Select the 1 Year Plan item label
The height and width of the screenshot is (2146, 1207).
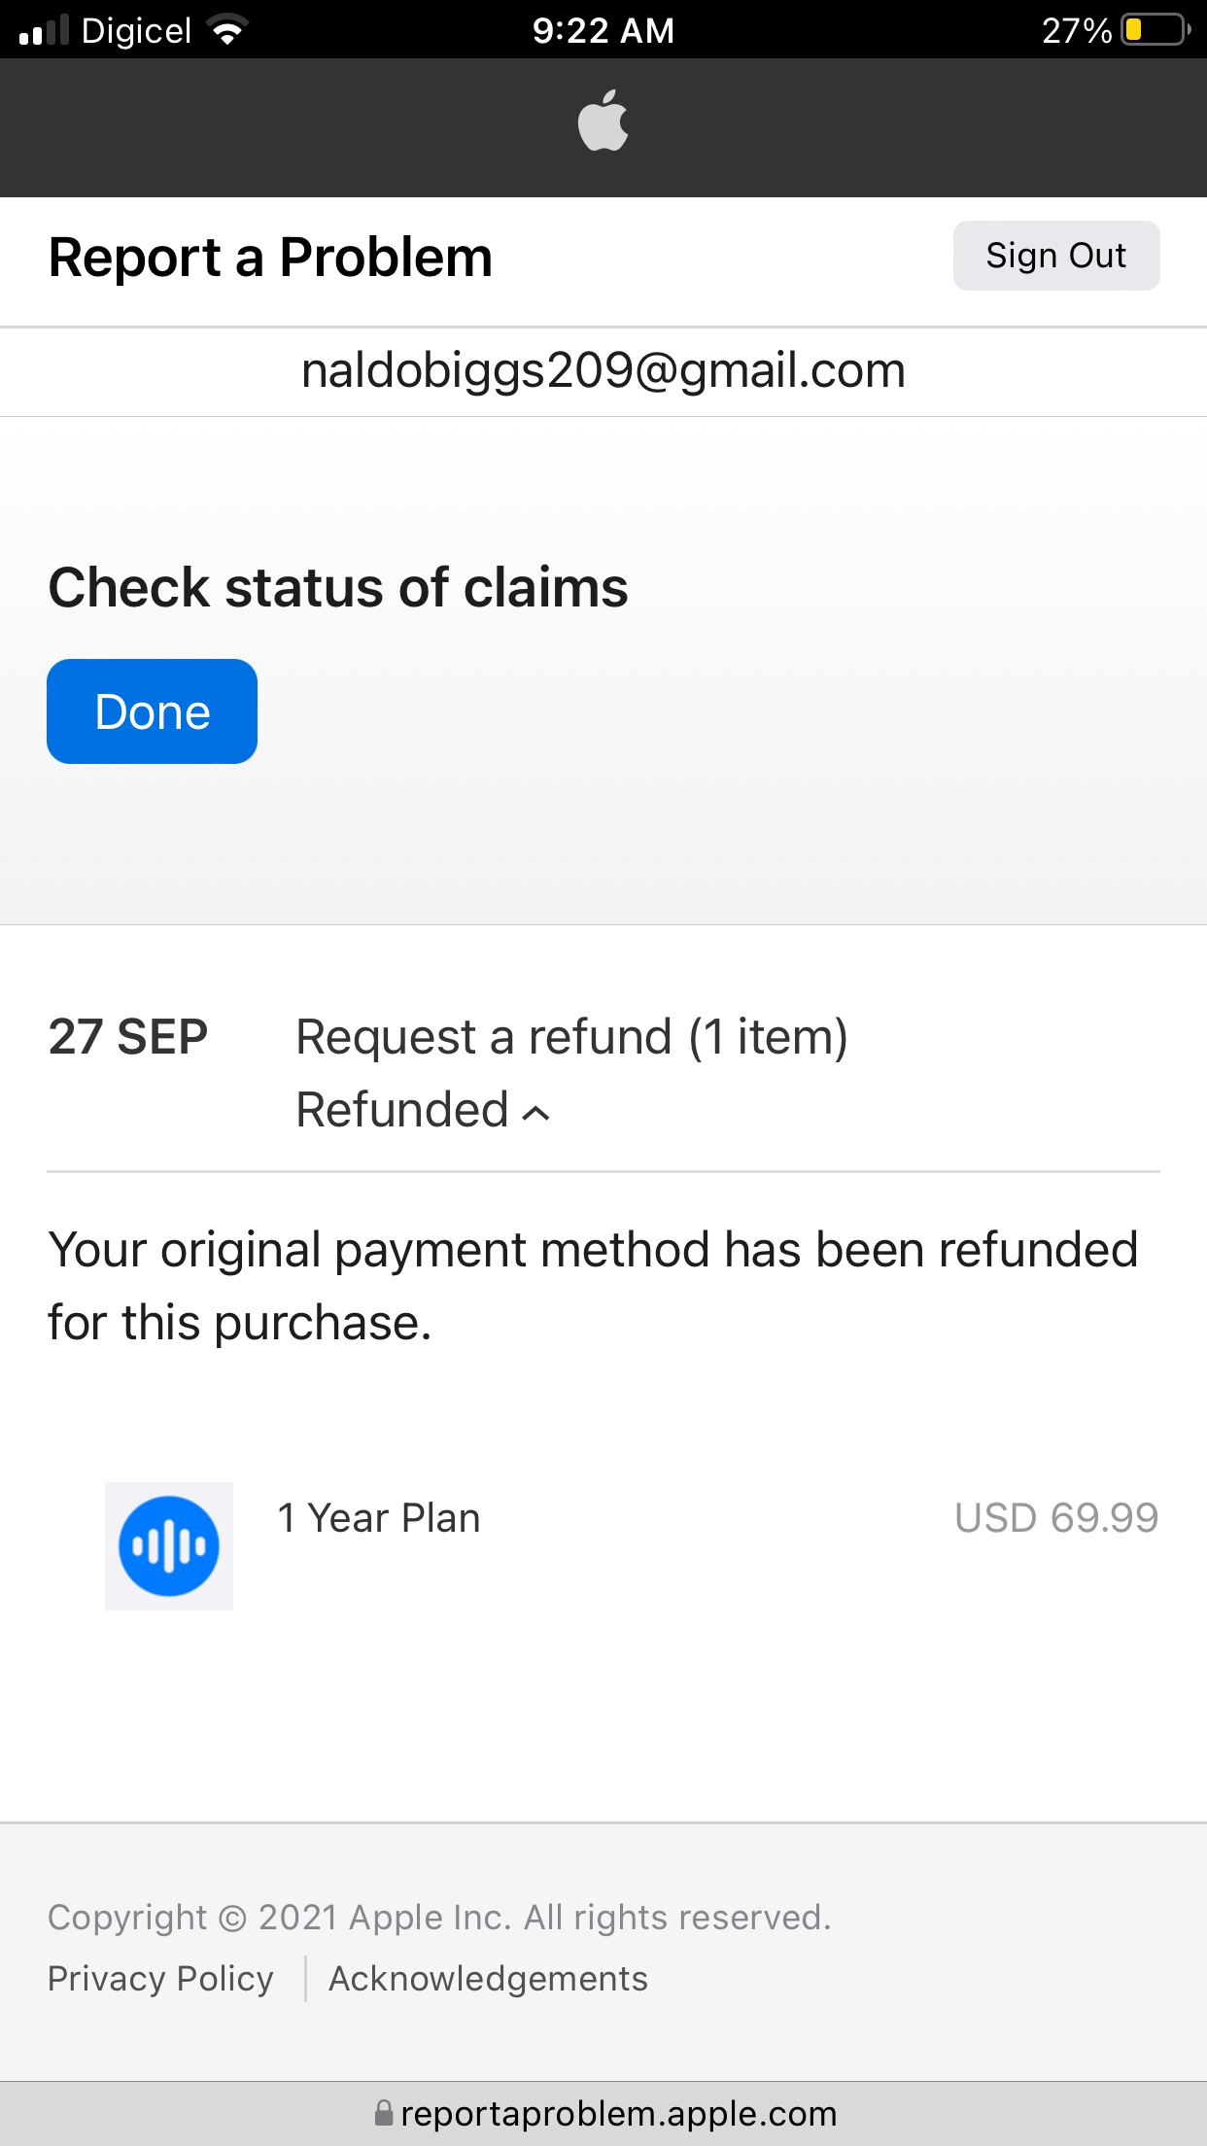379,1518
